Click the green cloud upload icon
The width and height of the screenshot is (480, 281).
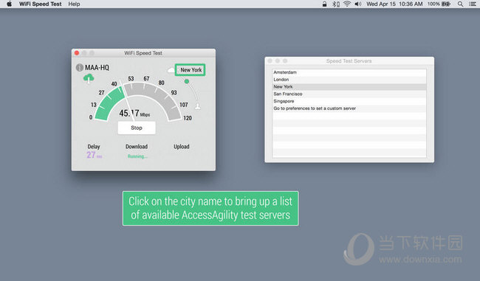89,78
